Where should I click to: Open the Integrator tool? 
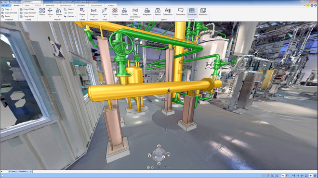147,12
